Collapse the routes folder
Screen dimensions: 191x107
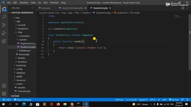[19, 84]
